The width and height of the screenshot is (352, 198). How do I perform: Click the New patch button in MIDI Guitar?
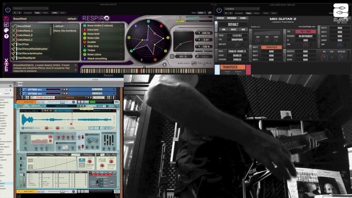coord(224,29)
